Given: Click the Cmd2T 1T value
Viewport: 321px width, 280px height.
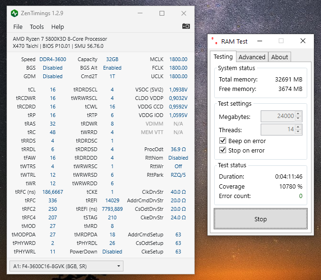Looking at the screenshot, I should pos(112,76).
